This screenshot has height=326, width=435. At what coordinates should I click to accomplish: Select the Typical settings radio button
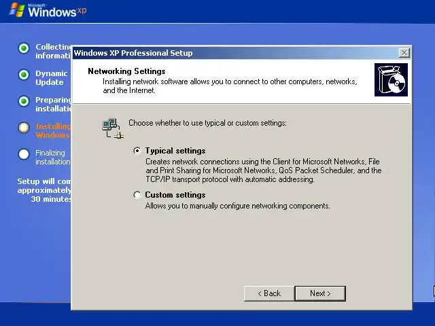(137, 151)
